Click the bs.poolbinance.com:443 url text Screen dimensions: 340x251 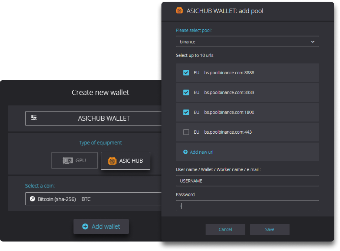228,132
